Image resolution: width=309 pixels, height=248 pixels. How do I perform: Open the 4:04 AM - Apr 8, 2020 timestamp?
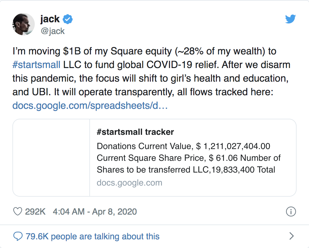pos(95,212)
